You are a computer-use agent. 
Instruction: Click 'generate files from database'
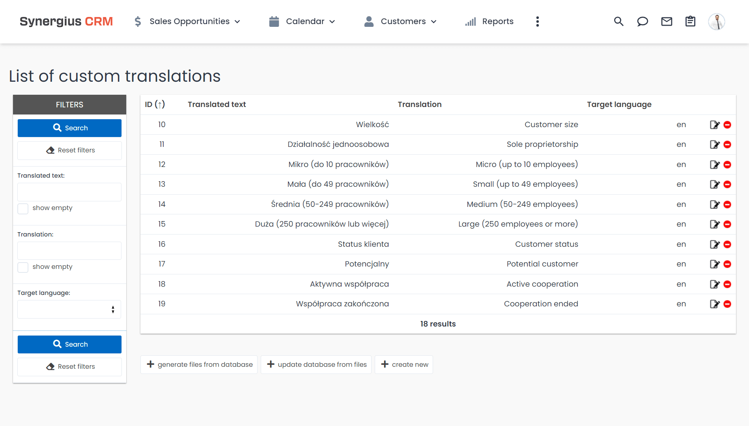pyautogui.click(x=199, y=364)
